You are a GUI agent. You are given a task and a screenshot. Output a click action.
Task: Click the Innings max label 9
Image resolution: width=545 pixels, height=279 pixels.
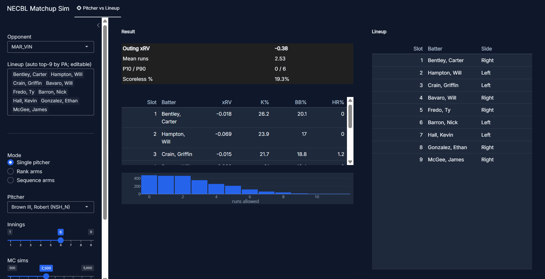(x=91, y=232)
